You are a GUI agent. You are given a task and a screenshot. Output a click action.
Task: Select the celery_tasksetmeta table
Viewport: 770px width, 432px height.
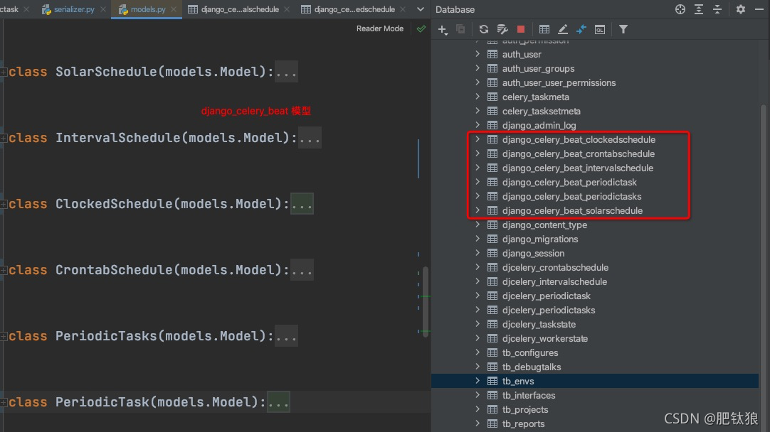pyautogui.click(x=541, y=112)
